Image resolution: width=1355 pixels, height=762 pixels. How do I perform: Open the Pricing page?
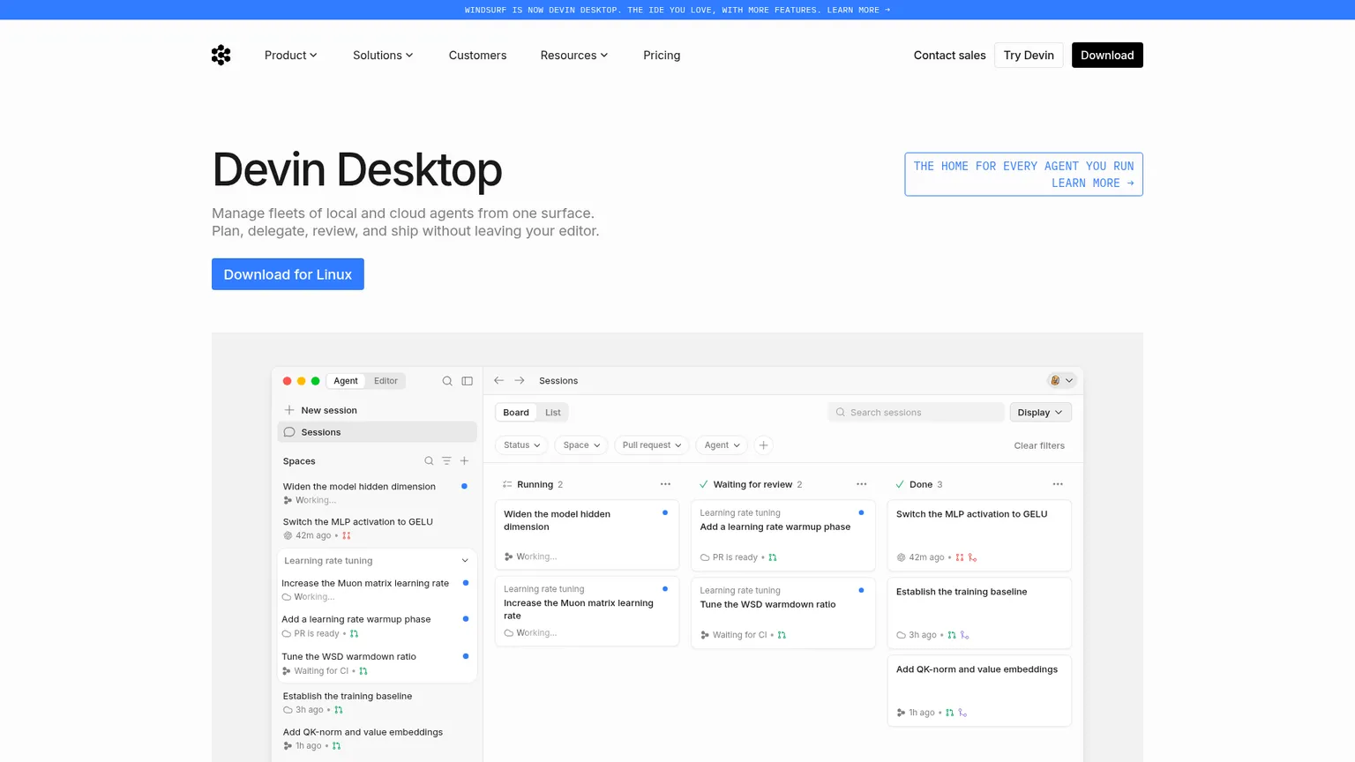point(662,55)
